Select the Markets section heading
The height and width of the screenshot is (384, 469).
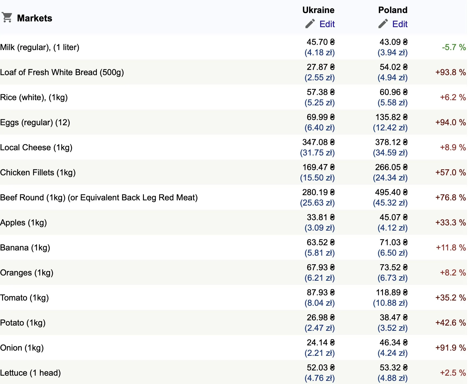(34, 18)
